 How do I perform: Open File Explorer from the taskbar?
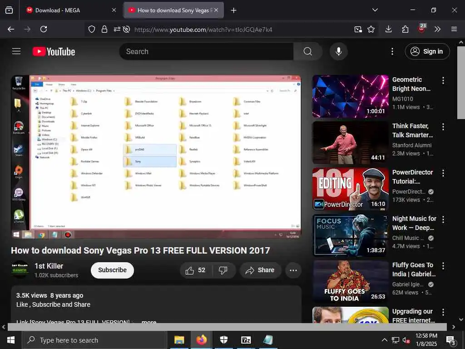tap(179, 340)
